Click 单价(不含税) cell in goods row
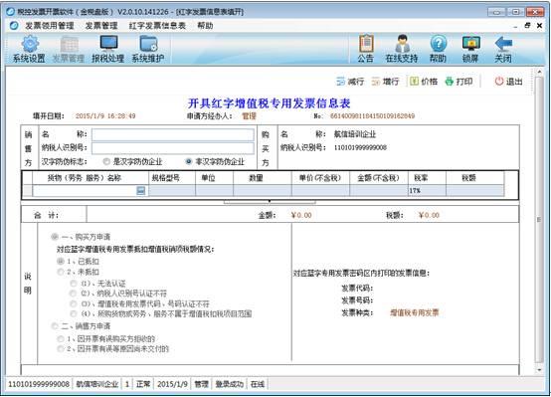Screen dimensions: 551x397 320,191
